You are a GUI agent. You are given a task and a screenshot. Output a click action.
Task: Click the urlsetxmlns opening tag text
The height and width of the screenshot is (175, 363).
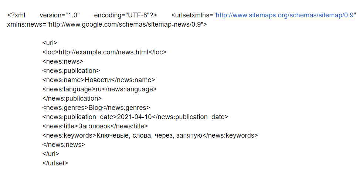[194, 15]
